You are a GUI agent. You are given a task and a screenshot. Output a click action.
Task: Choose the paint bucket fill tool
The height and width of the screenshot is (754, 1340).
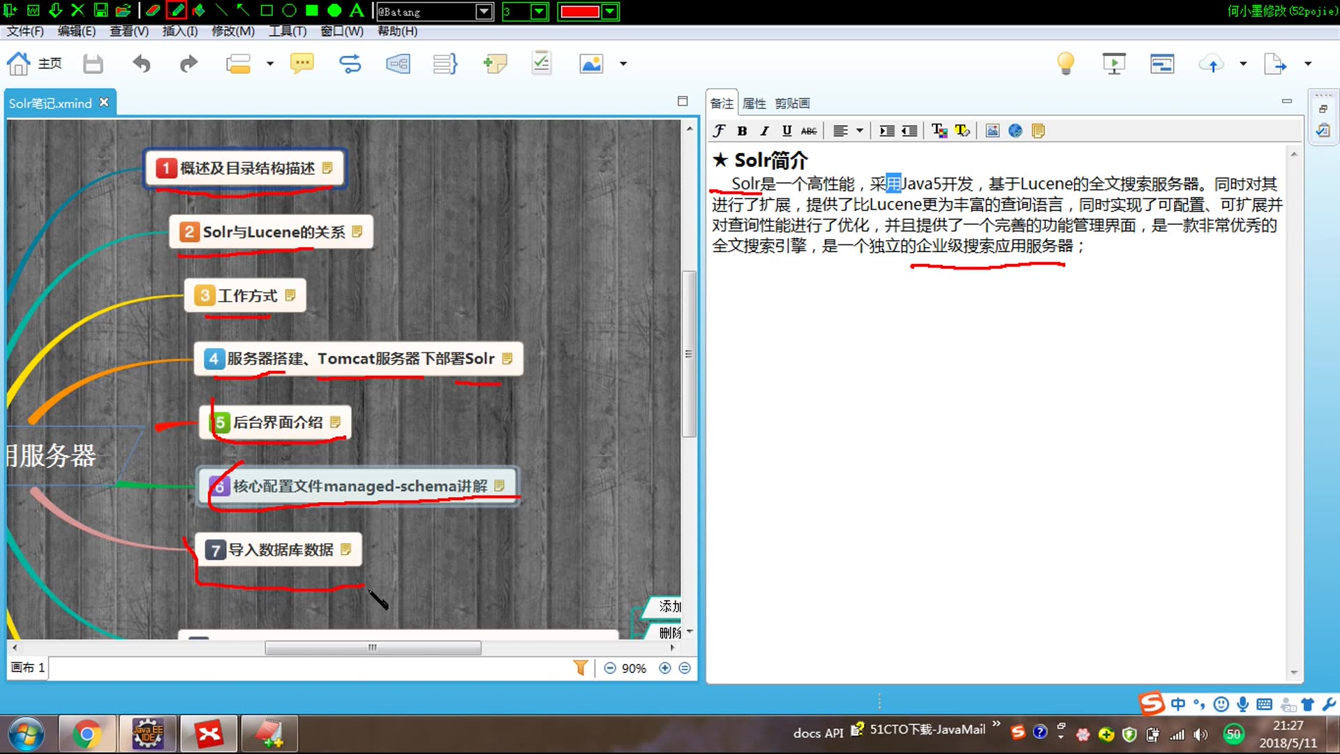pyautogui.click(x=199, y=10)
